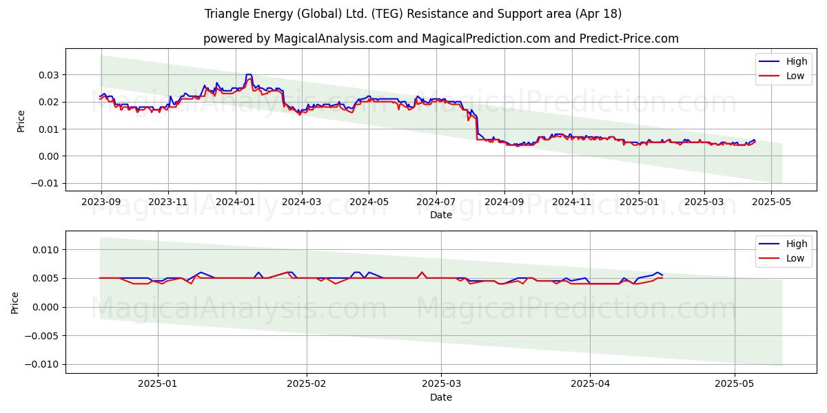This screenshot has width=827, height=413.
Task: Click the '2025-05' tick label in bottom chart
Action: (x=735, y=385)
